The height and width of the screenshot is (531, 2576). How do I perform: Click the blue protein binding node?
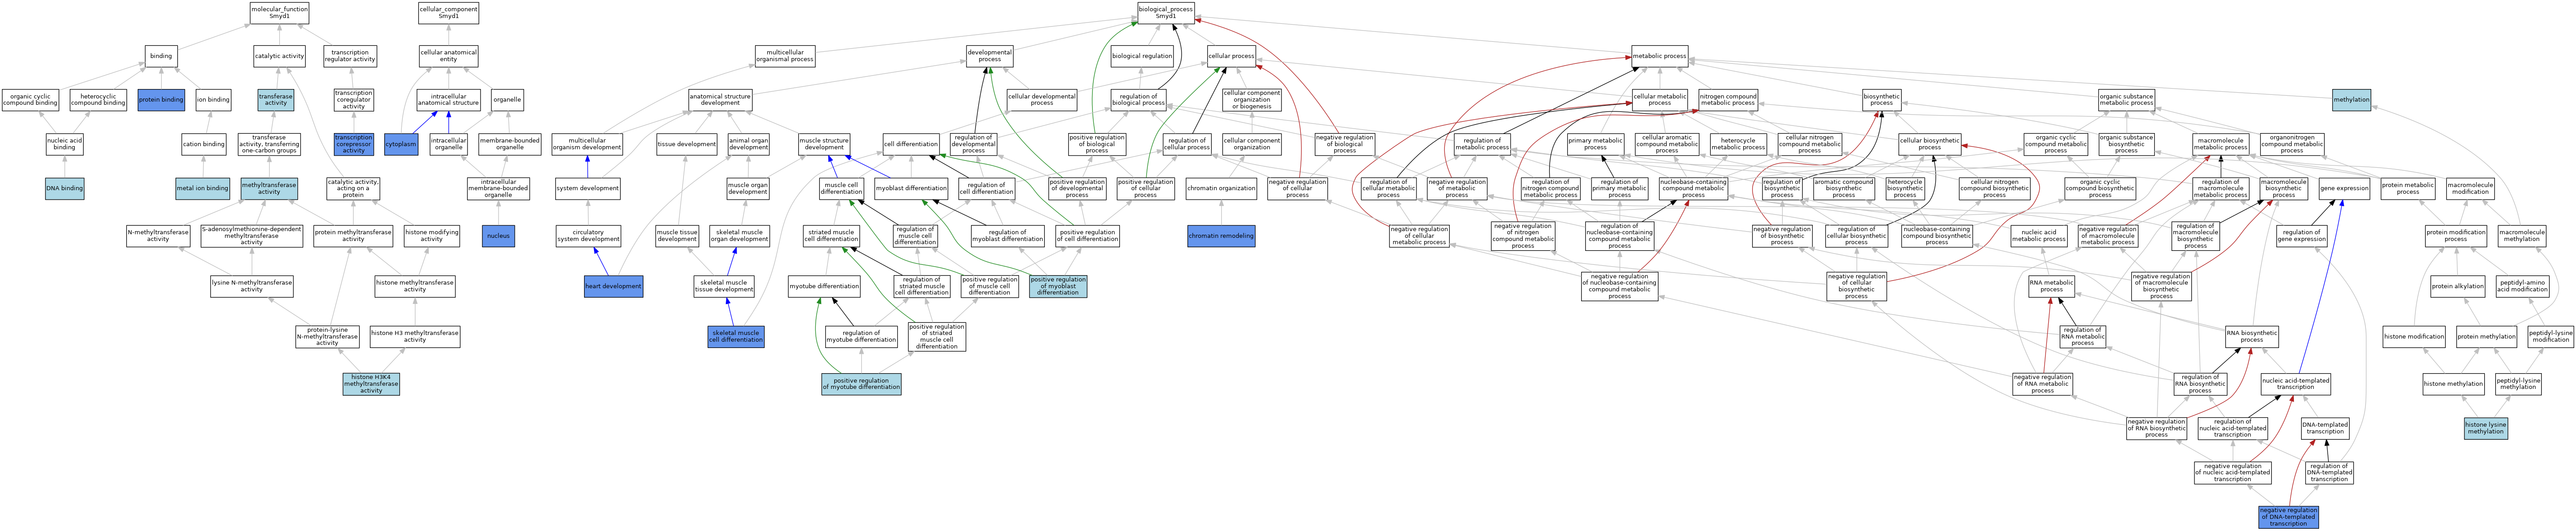[x=161, y=100]
